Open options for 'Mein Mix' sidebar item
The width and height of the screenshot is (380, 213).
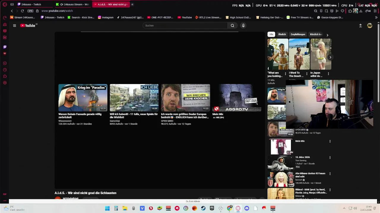tap(330, 141)
